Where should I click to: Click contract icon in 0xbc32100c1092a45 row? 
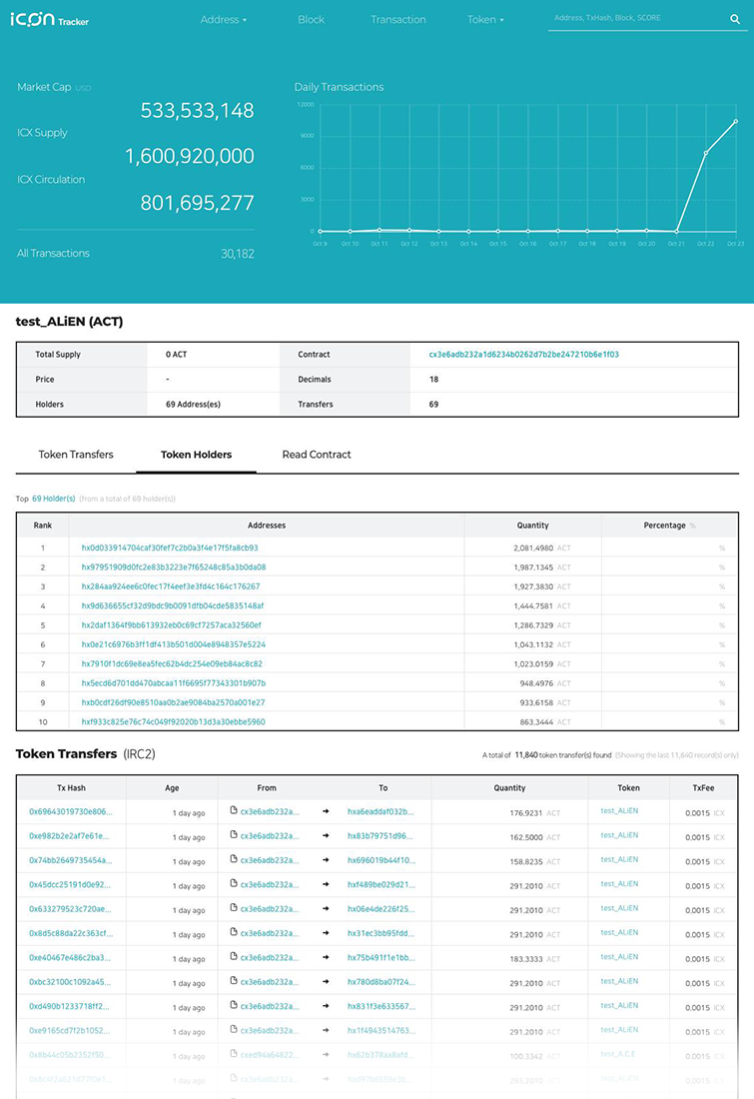tap(234, 981)
